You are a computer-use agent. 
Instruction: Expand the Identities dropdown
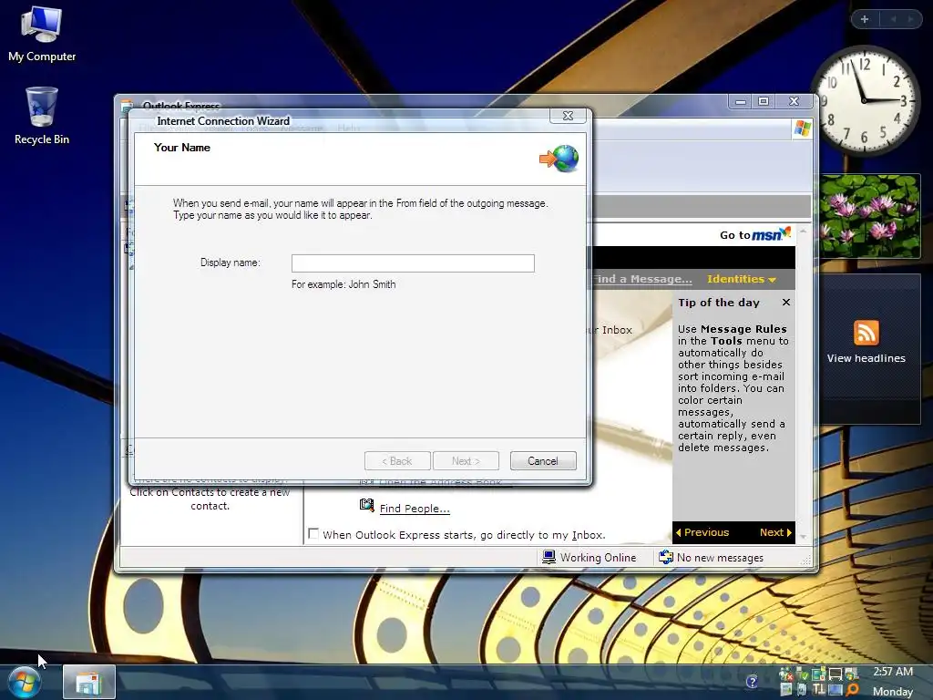(742, 279)
